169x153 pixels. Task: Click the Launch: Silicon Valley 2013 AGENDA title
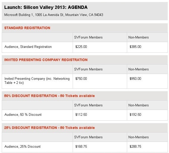click(x=46, y=8)
